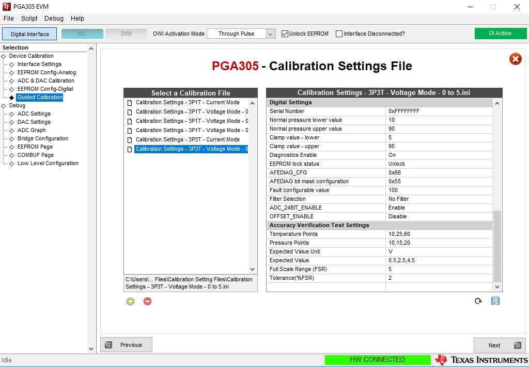The image size is (529, 367).
Task: Open ADC & DAC Calibration page
Action: click(x=46, y=81)
